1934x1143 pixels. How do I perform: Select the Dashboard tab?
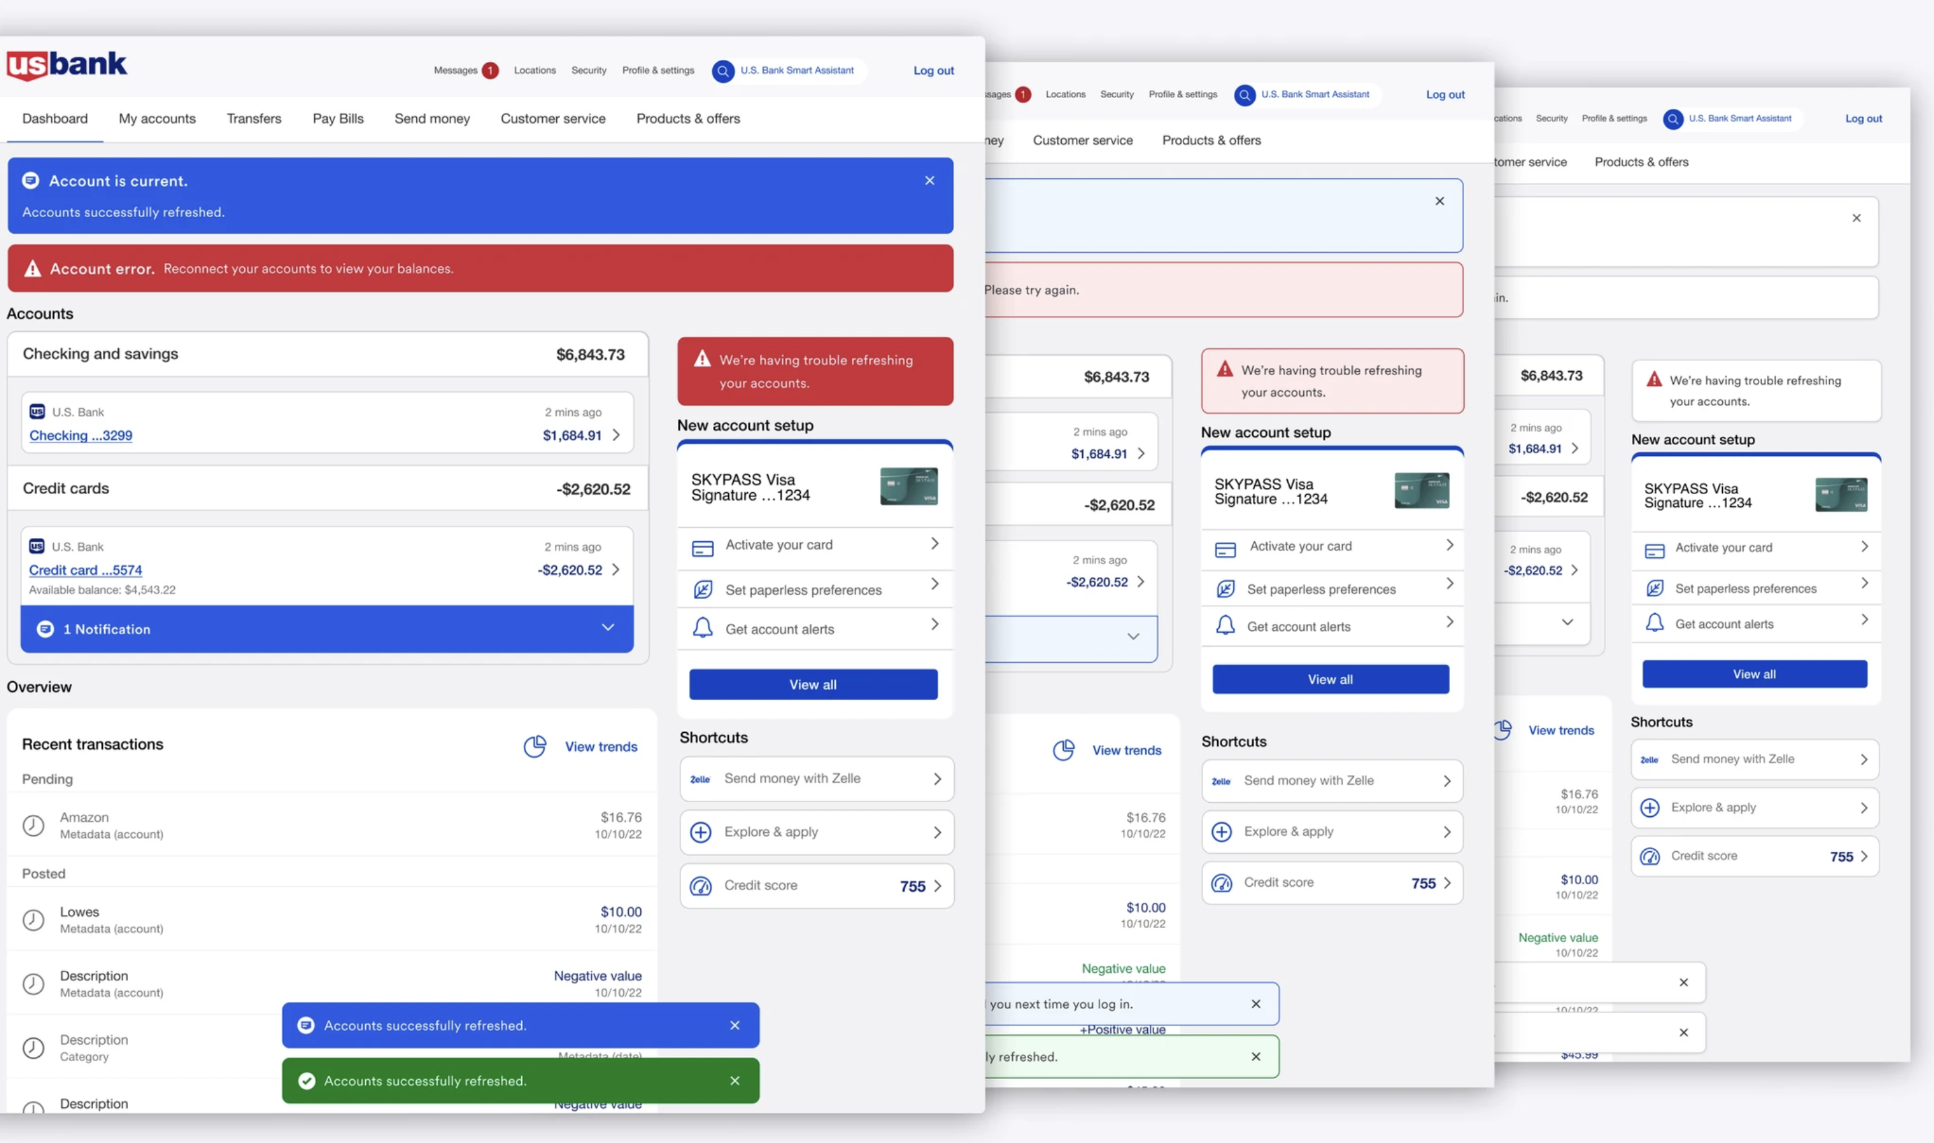[x=54, y=118]
